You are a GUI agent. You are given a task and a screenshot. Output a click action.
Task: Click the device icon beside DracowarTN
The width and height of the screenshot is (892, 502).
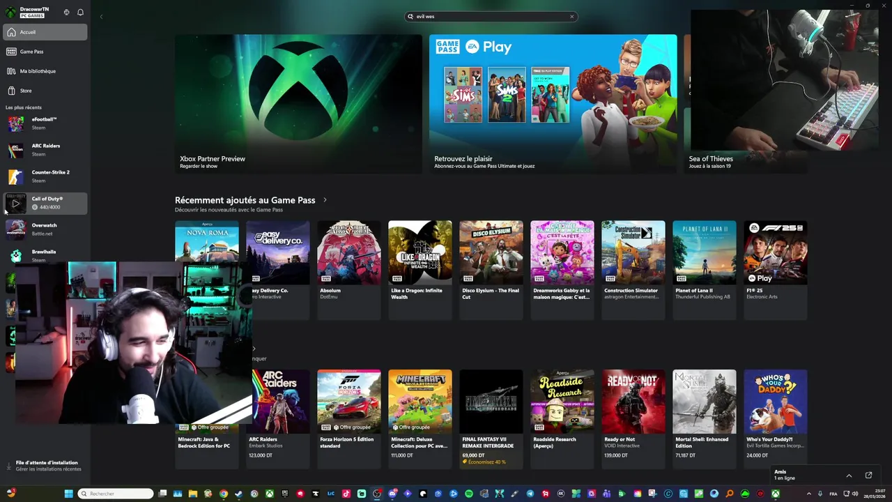tap(66, 13)
